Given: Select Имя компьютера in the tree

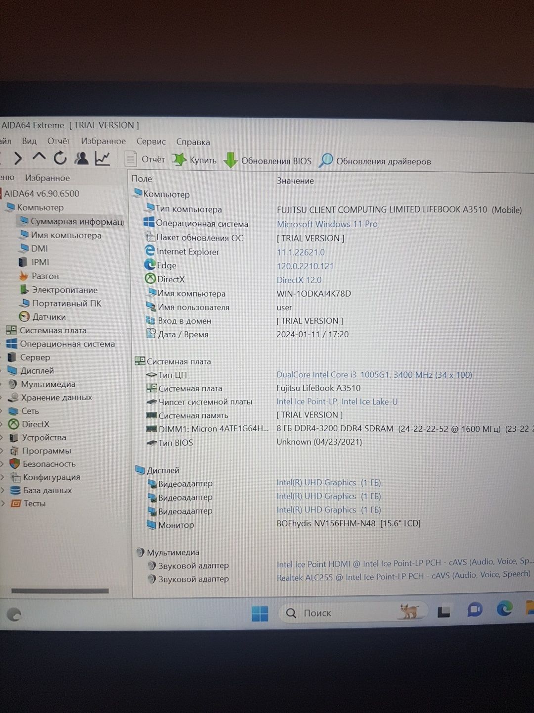Looking at the screenshot, I should click(60, 235).
